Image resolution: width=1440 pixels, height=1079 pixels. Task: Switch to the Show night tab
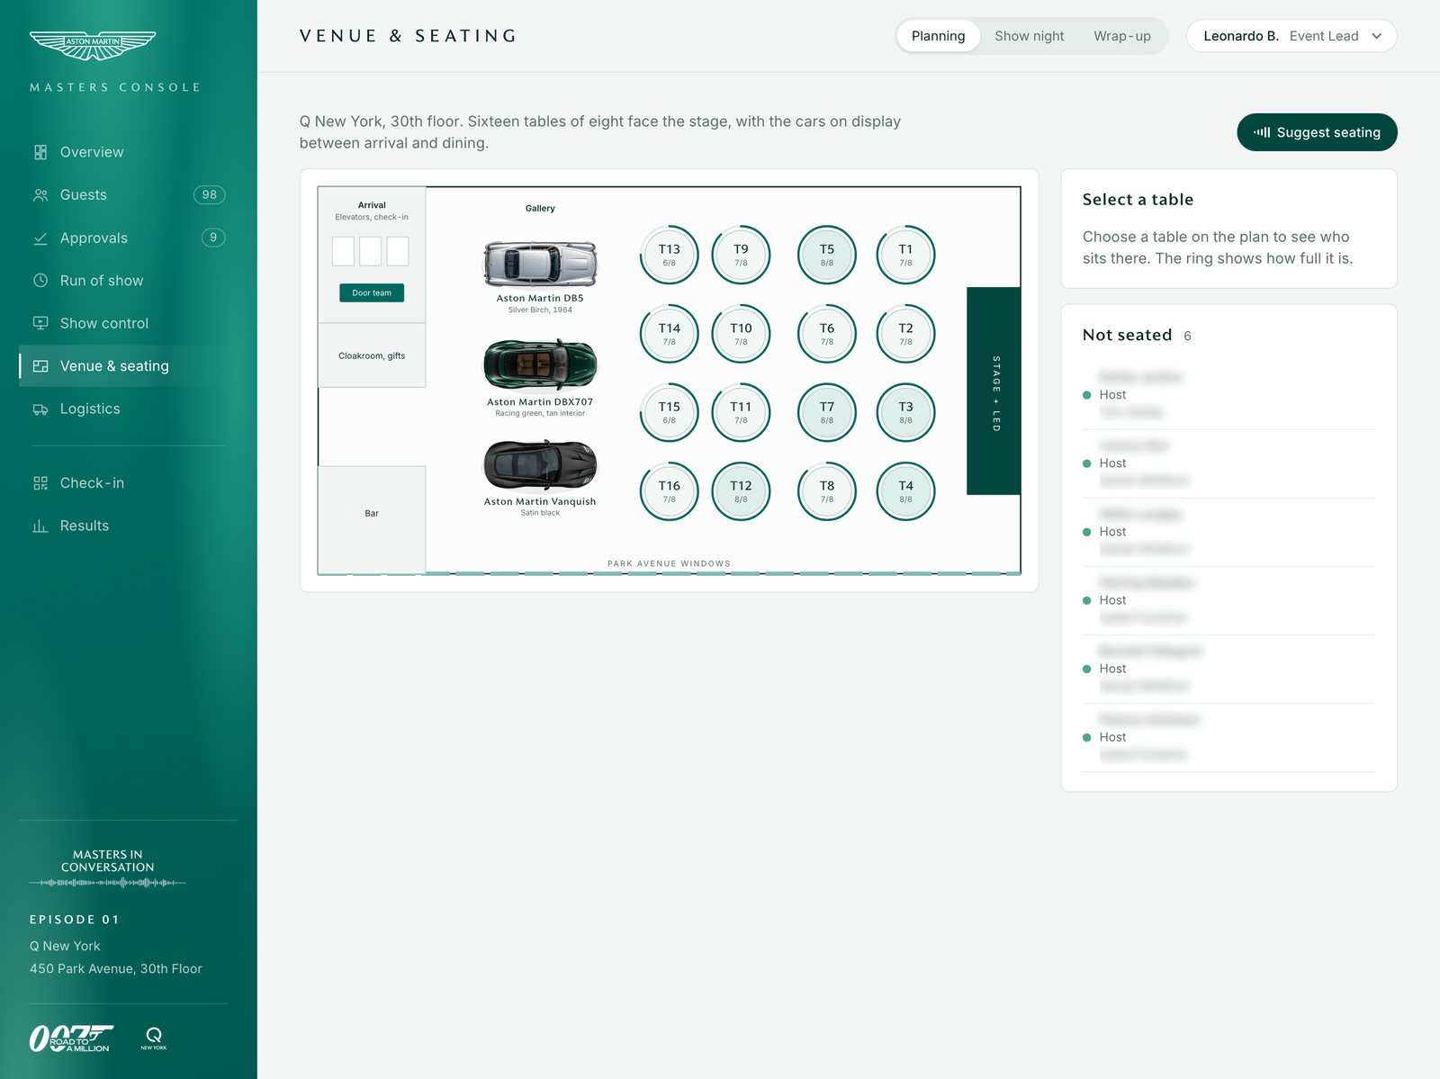(1029, 36)
